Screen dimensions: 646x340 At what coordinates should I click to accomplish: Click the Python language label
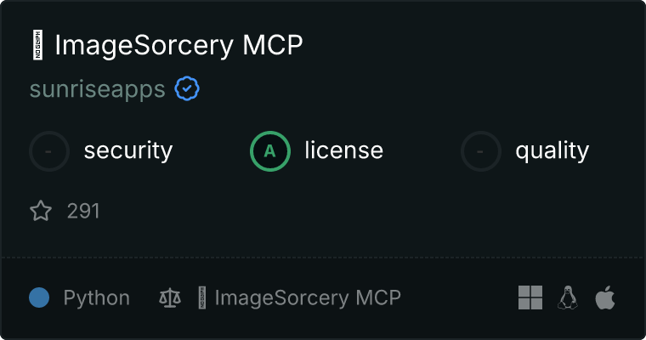[x=97, y=298]
